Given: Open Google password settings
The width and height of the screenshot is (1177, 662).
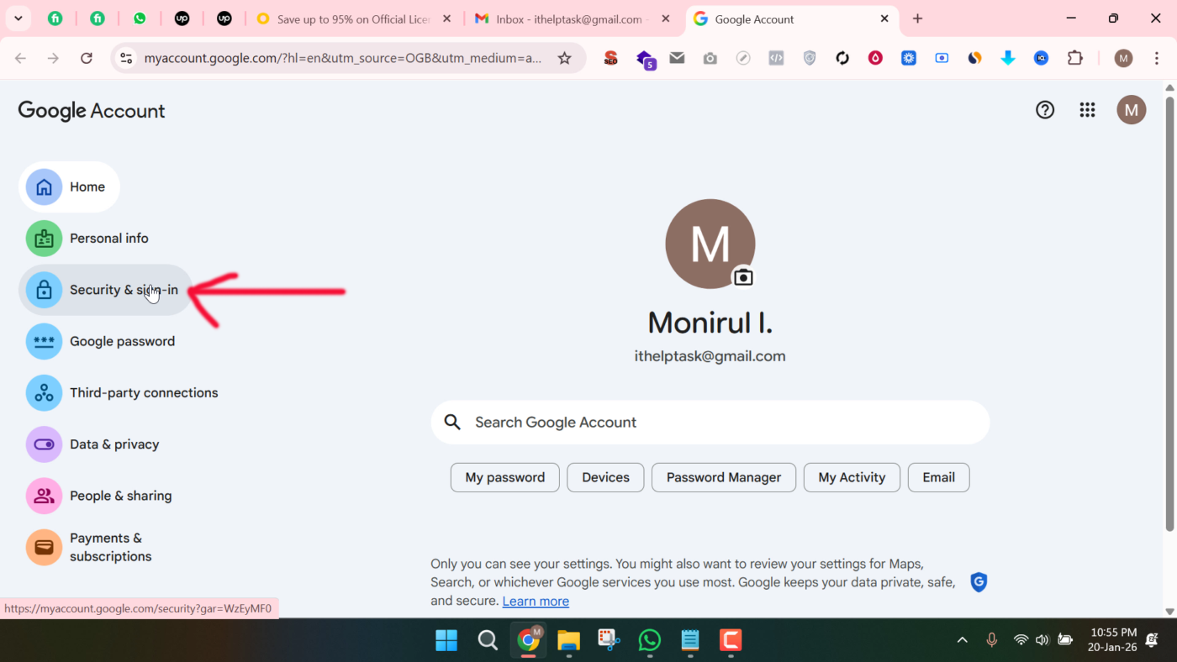Looking at the screenshot, I should 122,341.
